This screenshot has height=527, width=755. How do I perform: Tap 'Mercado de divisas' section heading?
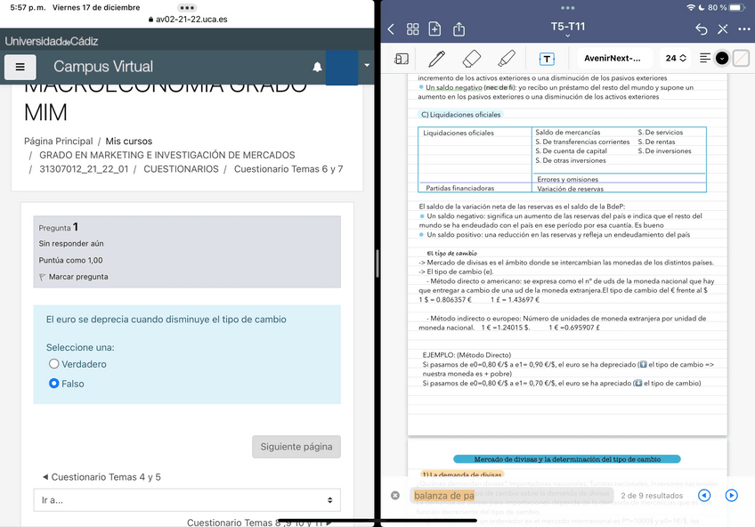pos(567,459)
